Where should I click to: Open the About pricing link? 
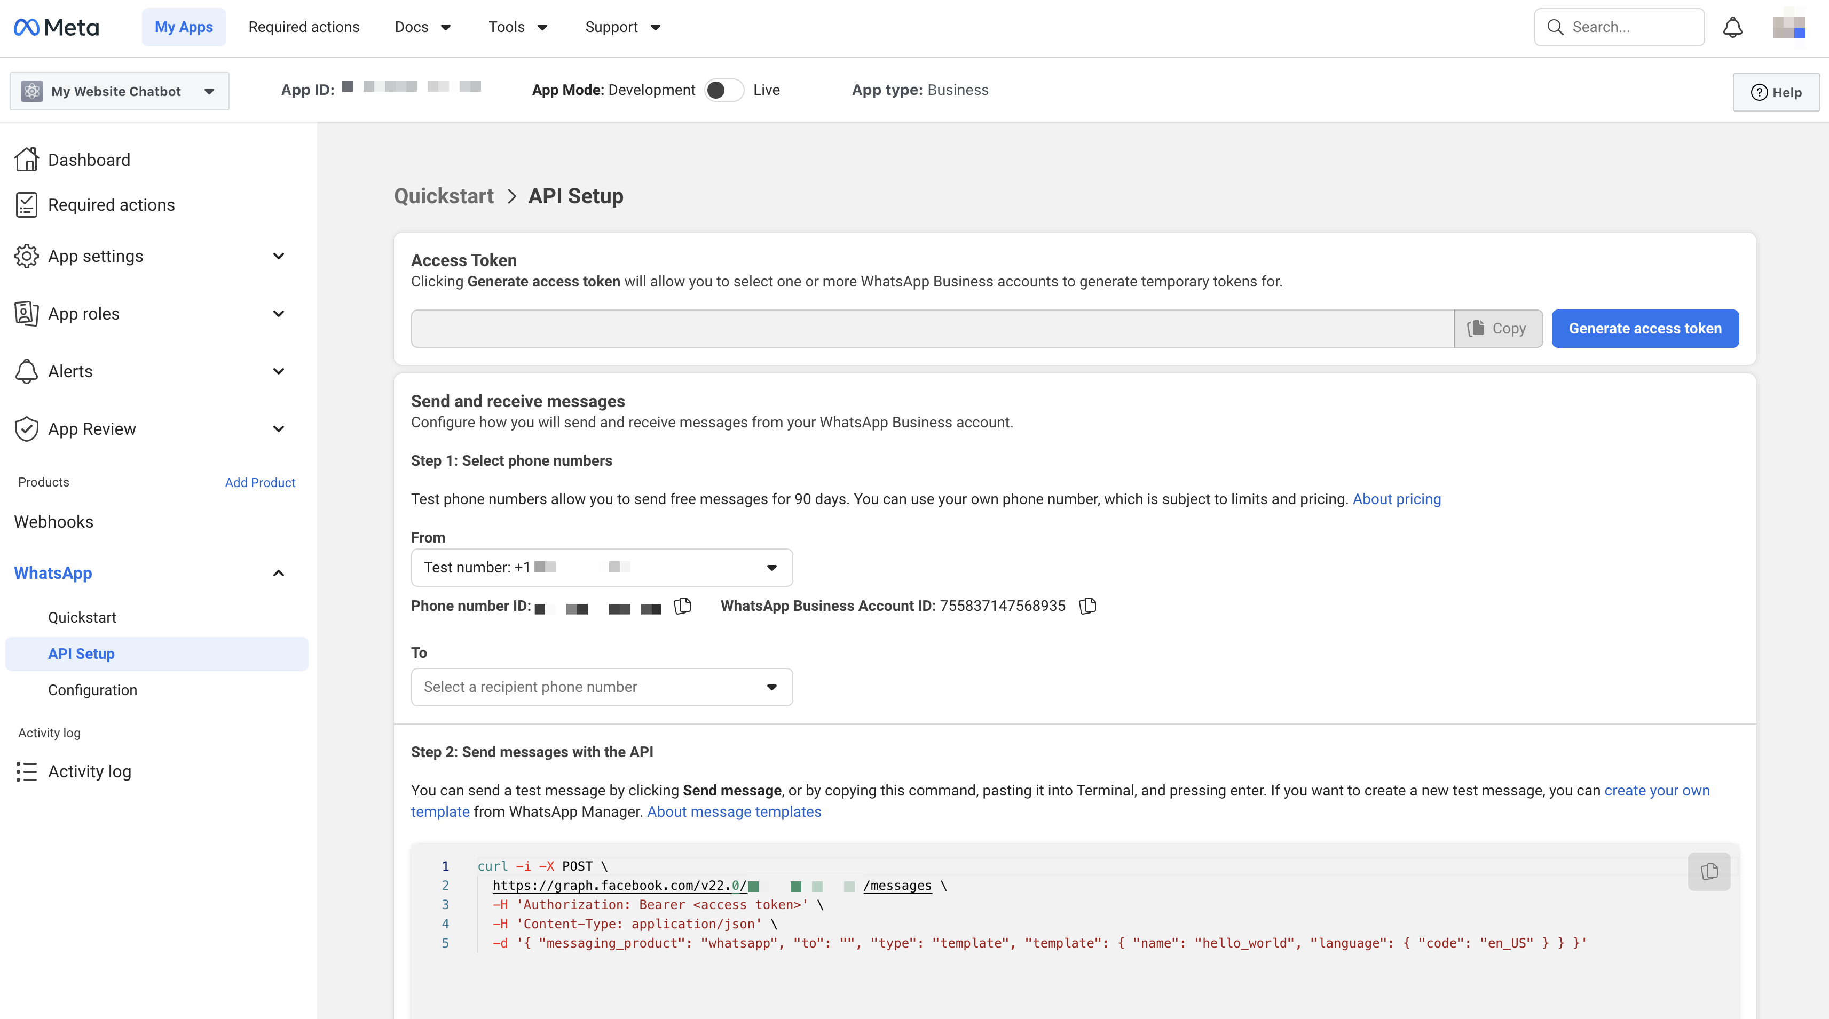pos(1396,499)
